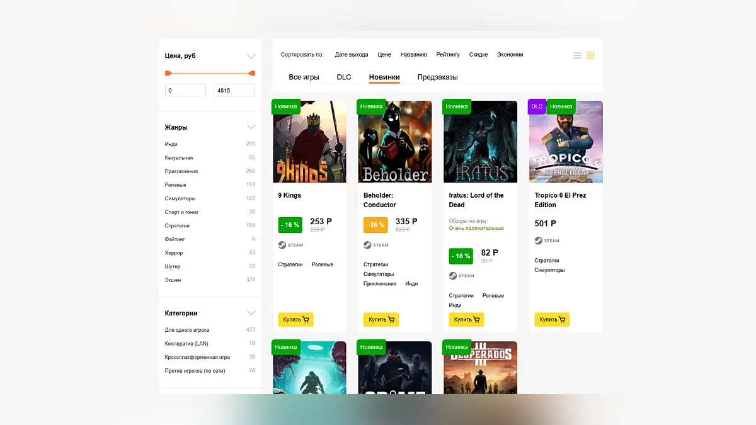
Task: Collapse the Цена, руб filter section
Action: coord(251,56)
